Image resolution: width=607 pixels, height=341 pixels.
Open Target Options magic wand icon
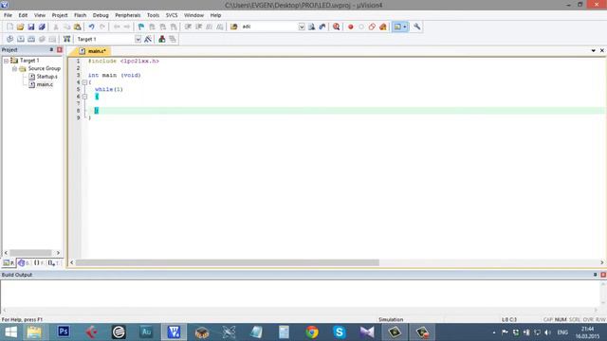pyautogui.click(x=148, y=39)
